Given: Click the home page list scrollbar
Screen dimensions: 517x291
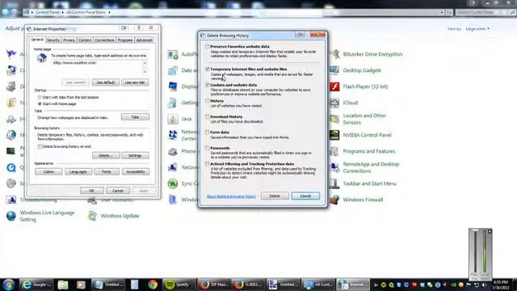Looking at the screenshot, I should point(145,67).
